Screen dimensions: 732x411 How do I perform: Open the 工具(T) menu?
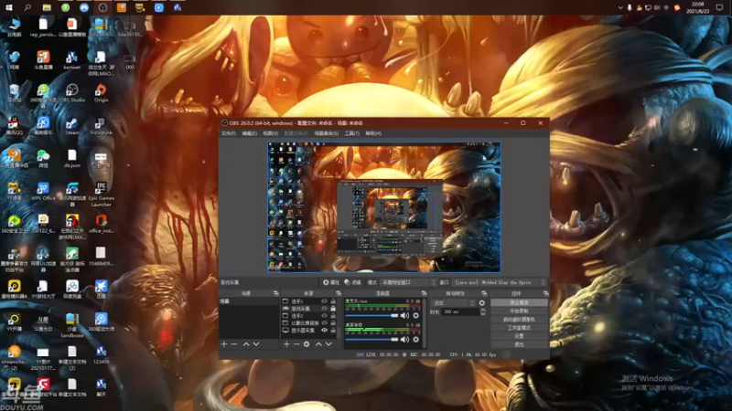352,133
